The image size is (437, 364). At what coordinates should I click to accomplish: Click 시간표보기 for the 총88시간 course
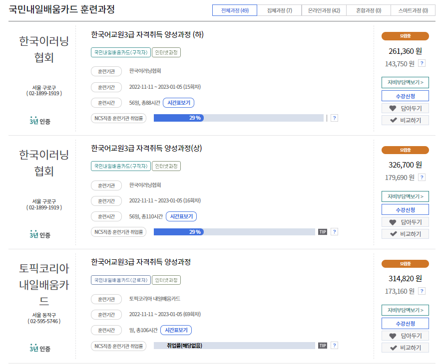(179, 103)
